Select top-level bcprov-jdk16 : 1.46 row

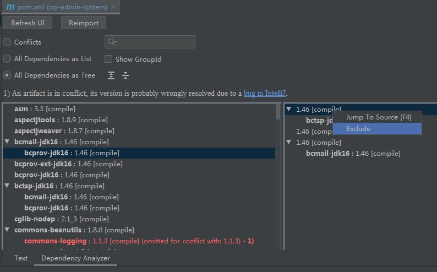(x=139, y=175)
